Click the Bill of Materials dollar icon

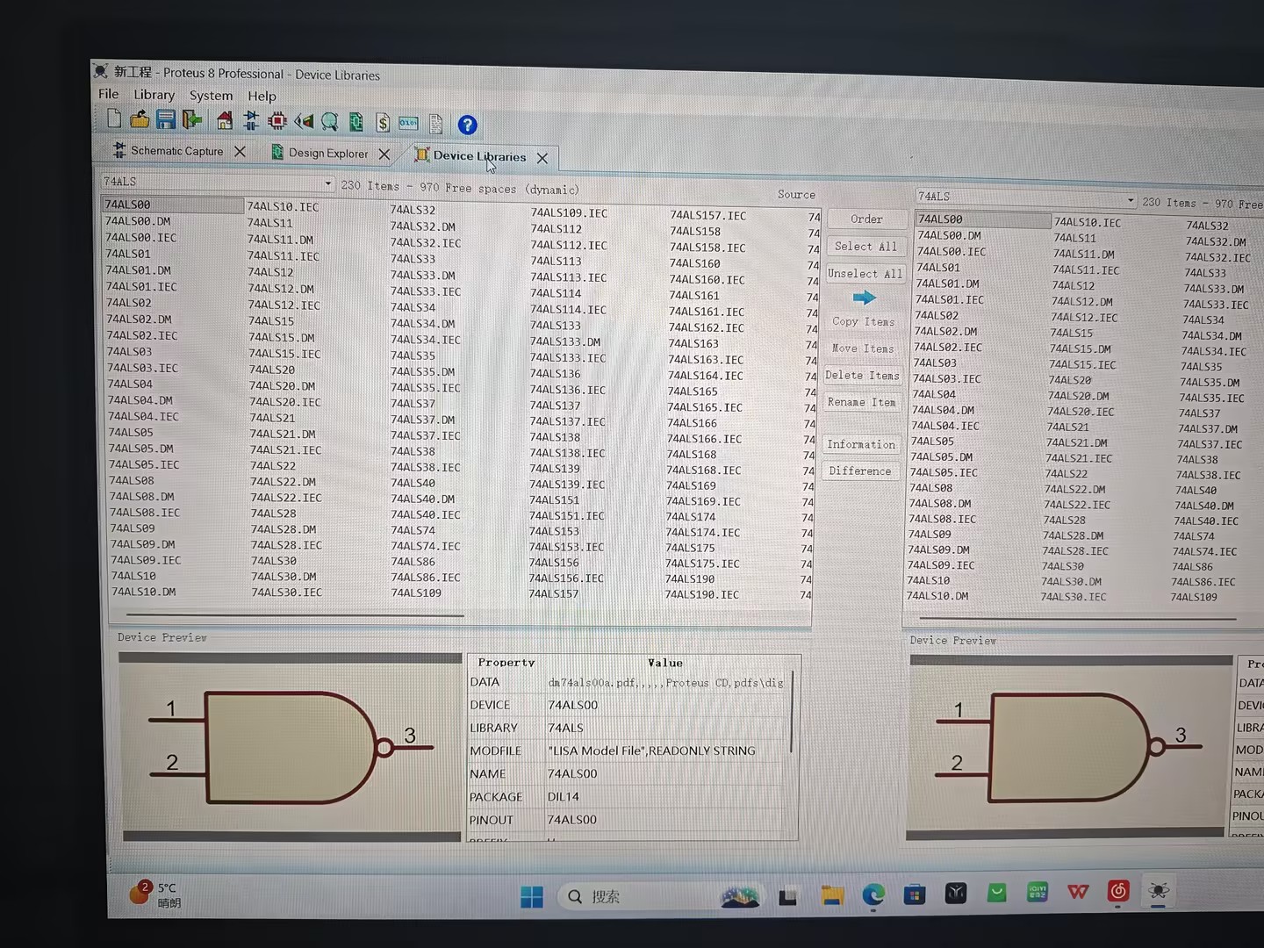(x=383, y=123)
